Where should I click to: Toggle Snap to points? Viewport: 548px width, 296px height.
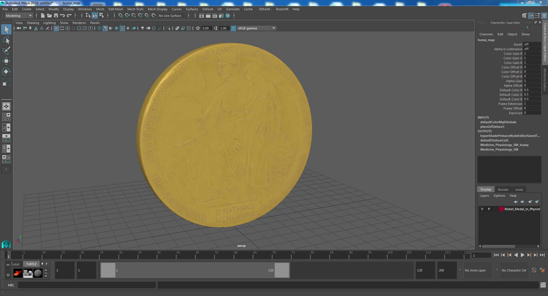134,16
